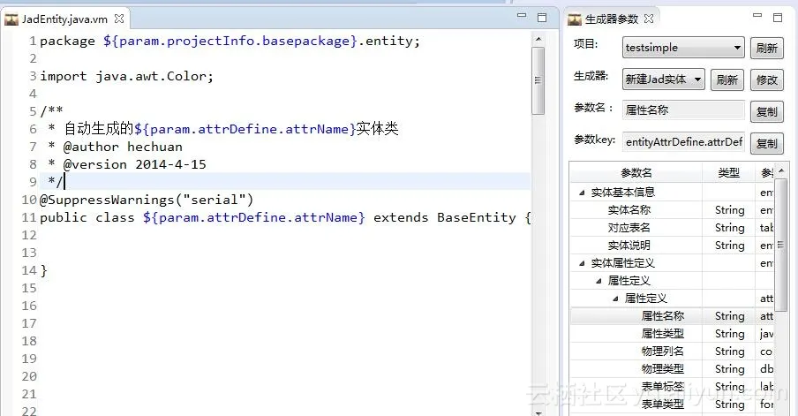
Task: Click the @SuppressWarnings("serial") line
Action: (147, 200)
